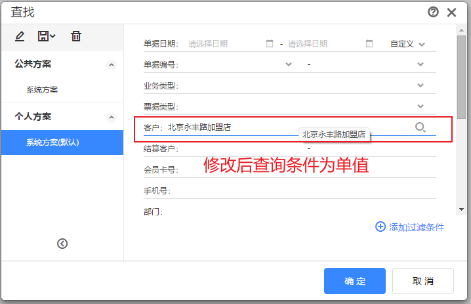
Task: Open the 自定义 date range dropdown
Action: [x=407, y=44]
